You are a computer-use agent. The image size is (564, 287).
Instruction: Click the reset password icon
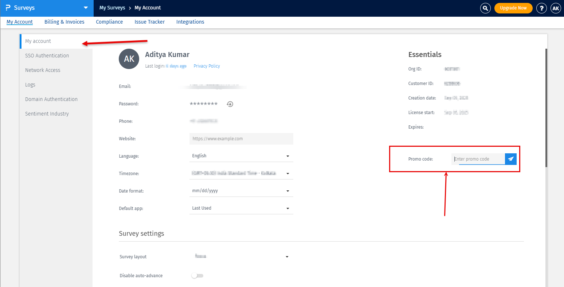tap(230, 104)
